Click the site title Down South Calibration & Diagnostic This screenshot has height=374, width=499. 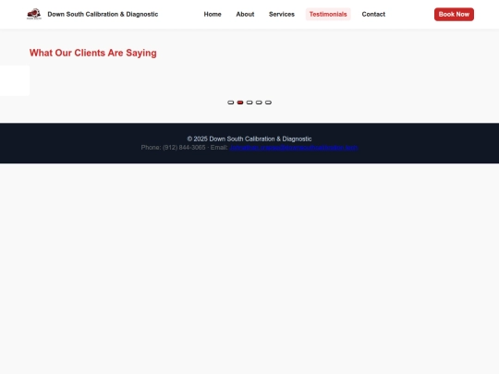(103, 14)
